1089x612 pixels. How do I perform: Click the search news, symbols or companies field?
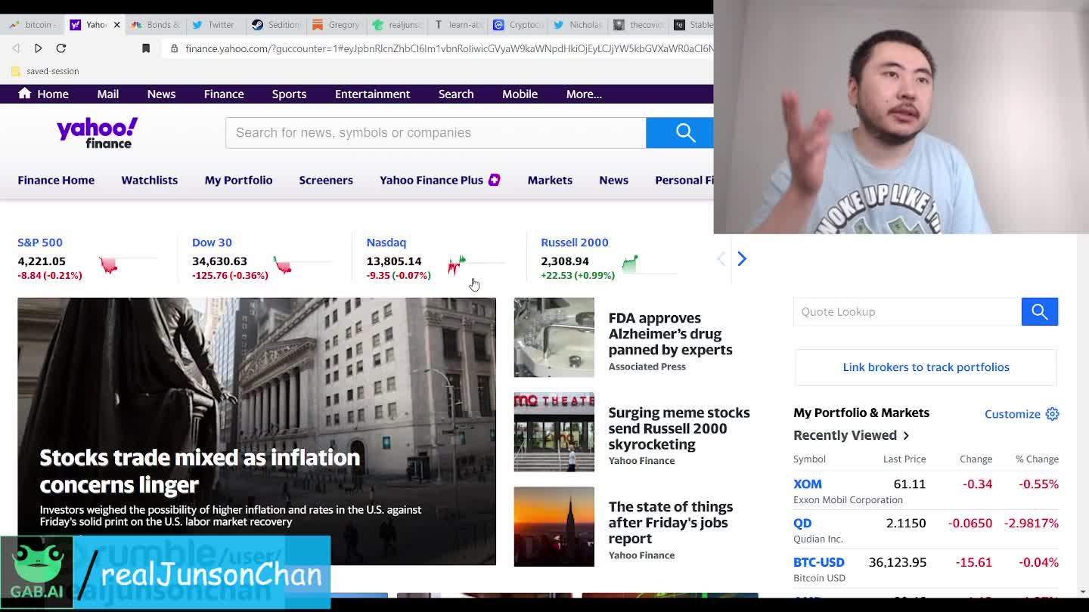click(436, 133)
